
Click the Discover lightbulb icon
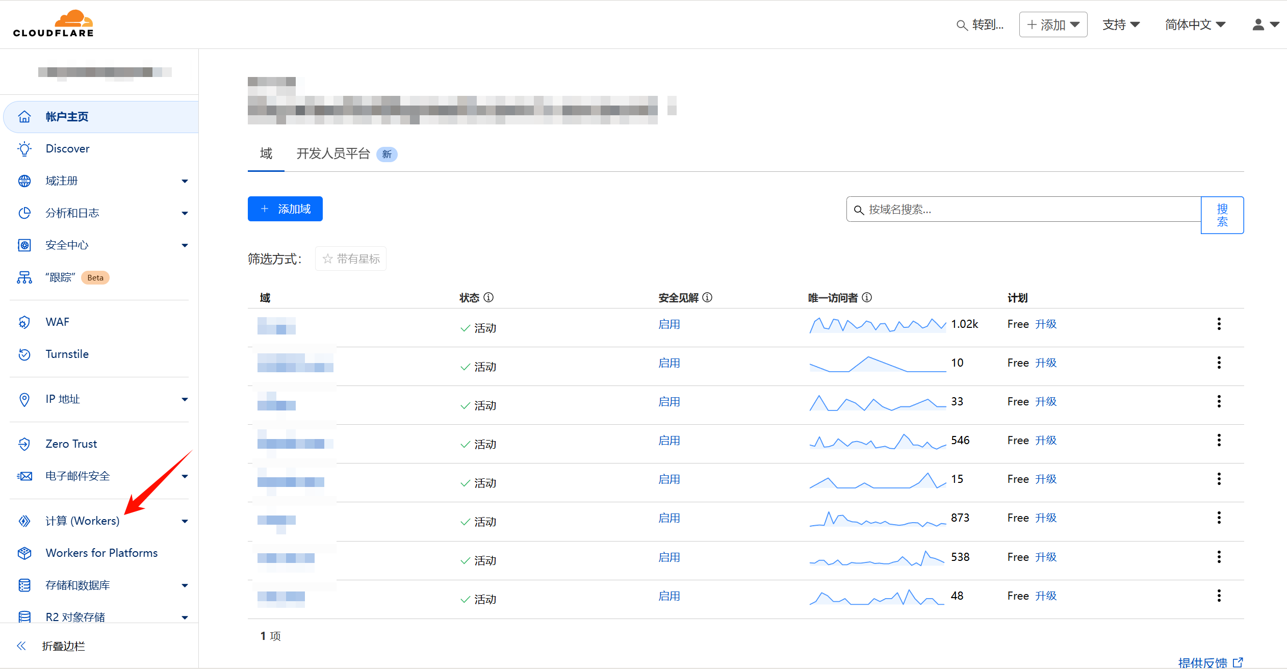coord(24,149)
